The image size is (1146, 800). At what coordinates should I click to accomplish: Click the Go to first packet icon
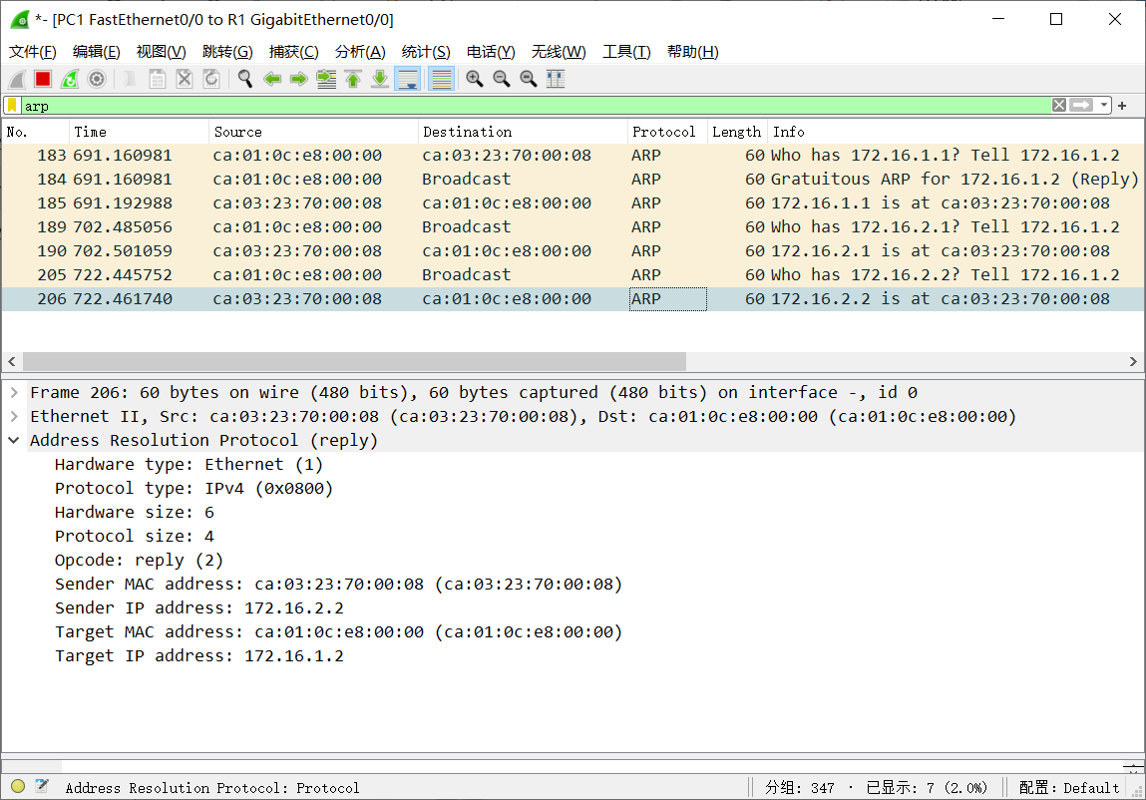coord(352,78)
